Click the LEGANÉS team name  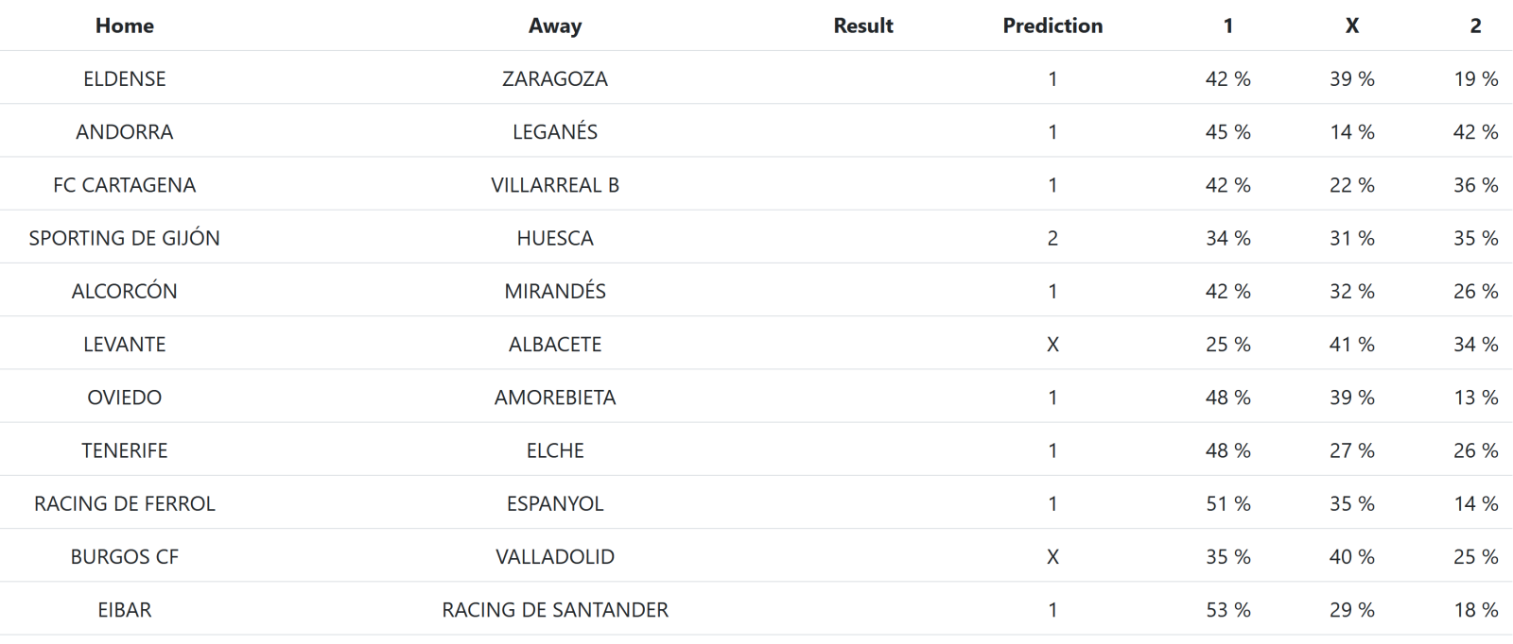pos(555,132)
